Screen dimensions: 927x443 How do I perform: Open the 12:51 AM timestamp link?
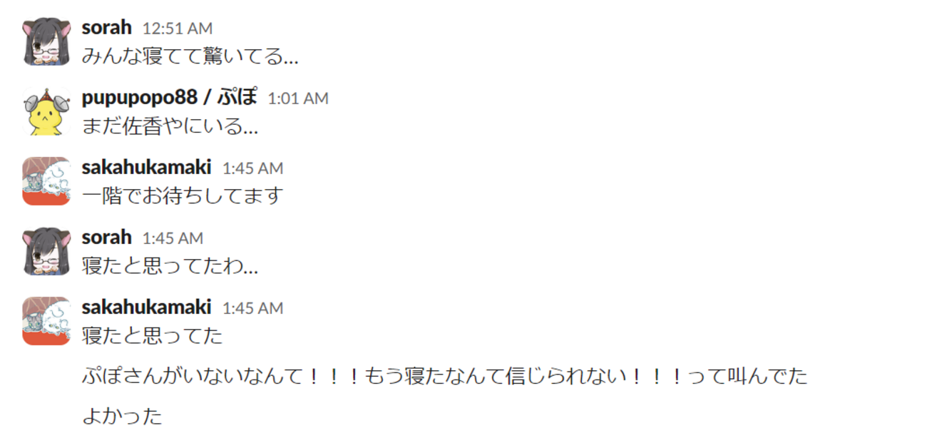178,29
